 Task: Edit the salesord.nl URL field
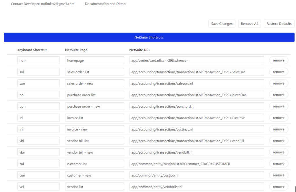tap(197, 83)
